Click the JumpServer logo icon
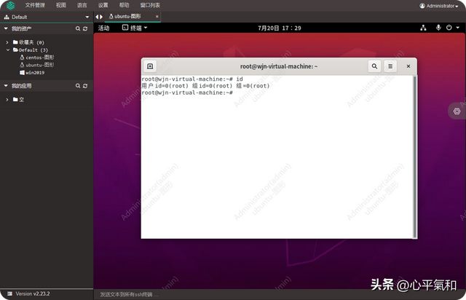The width and height of the screenshot is (466, 300). click(10, 5)
